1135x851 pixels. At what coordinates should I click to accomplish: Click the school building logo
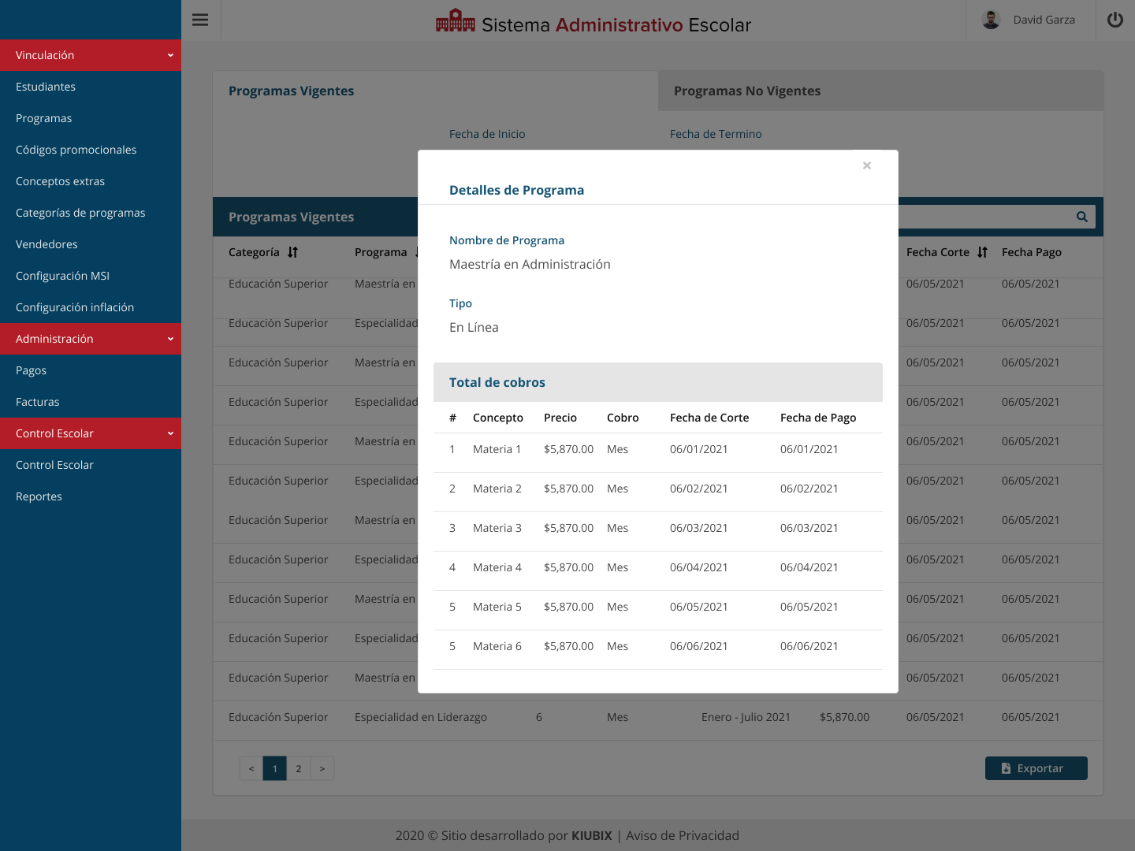[455, 21]
